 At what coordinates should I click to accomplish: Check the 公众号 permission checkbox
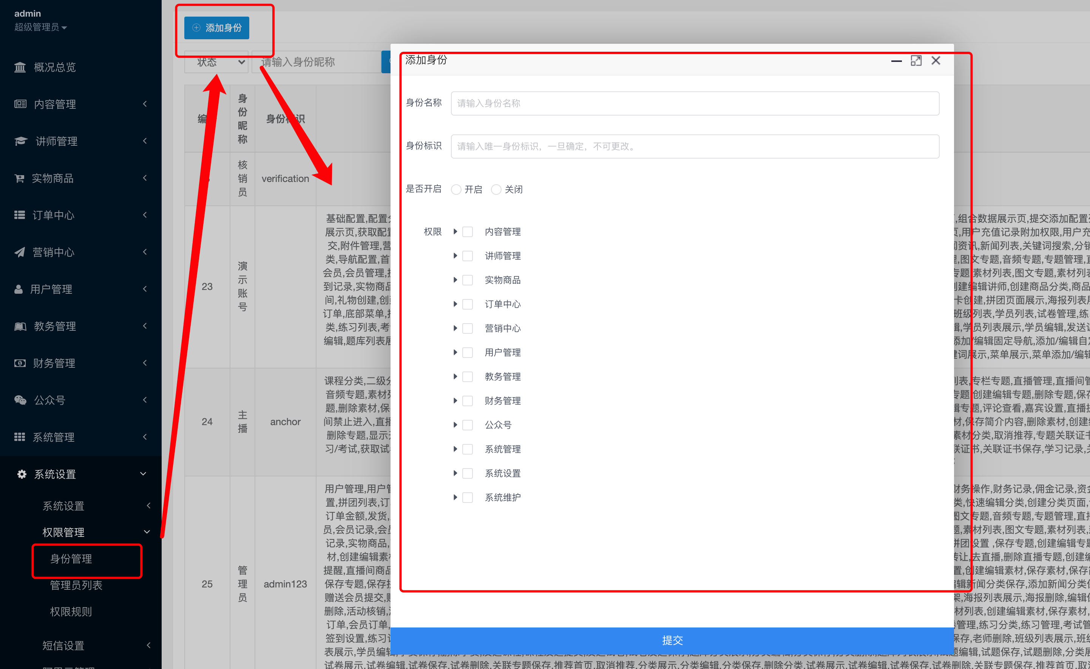(x=467, y=425)
